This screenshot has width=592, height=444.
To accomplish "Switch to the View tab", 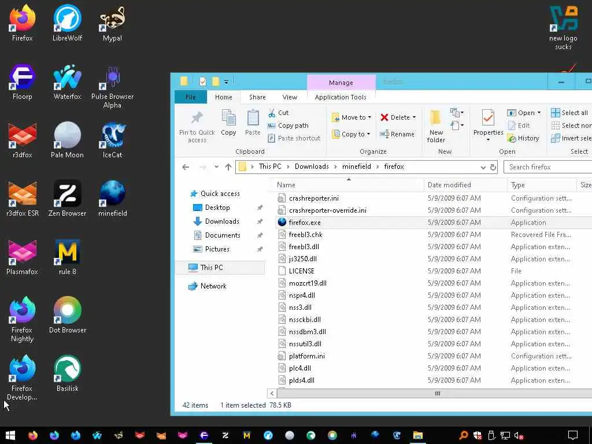I will tap(290, 97).
